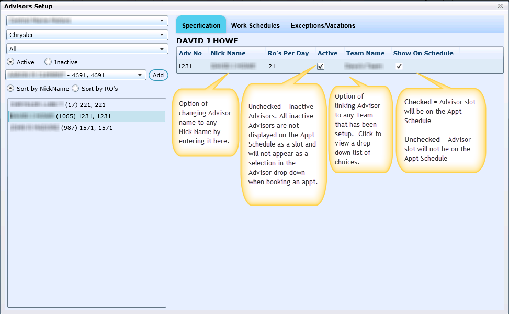Viewport: 509px width, 314px height.
Task: Select the Inactive radio button
Action: pyautogui.click(x=48, y=62)
